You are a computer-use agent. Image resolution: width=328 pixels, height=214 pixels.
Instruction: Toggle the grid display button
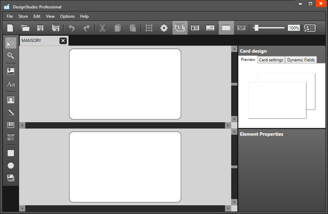click(149, 28)
